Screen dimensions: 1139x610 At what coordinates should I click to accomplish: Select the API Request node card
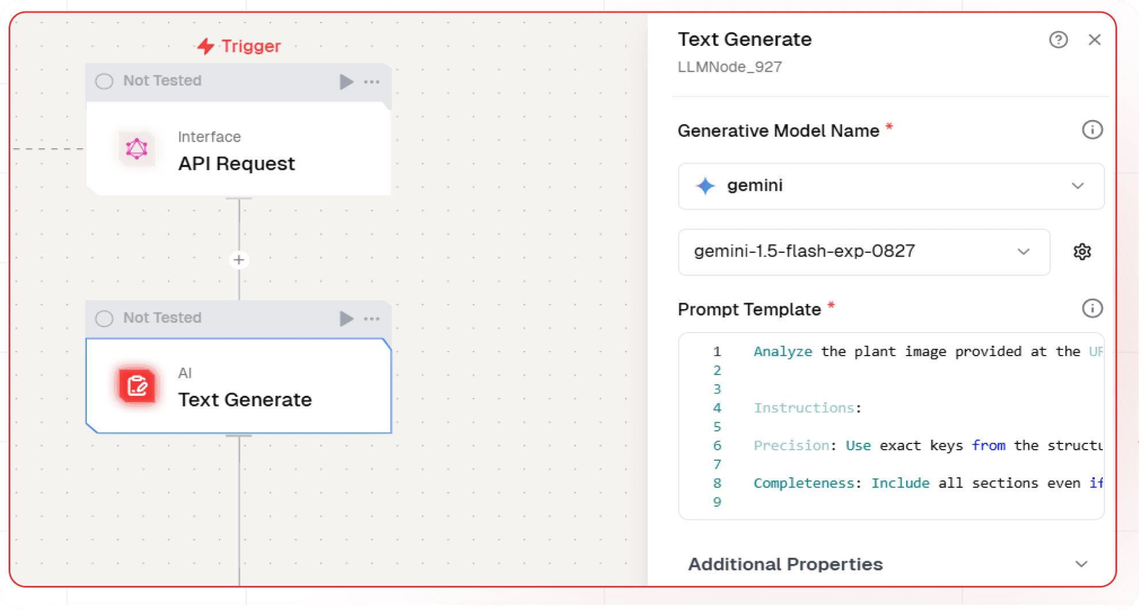(x=238, y=149)
